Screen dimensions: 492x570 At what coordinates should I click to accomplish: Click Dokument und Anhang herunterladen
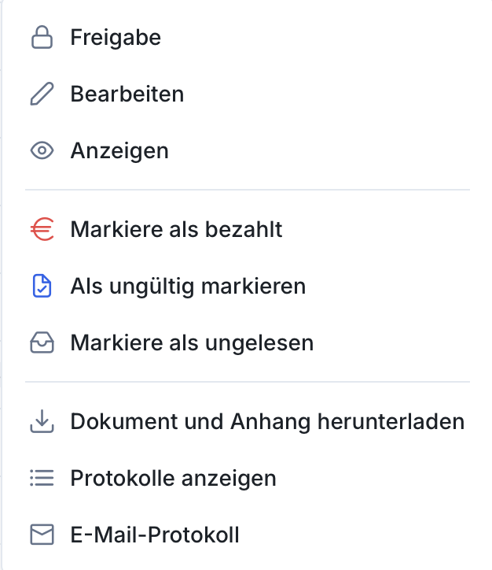[x=267, y=422]
